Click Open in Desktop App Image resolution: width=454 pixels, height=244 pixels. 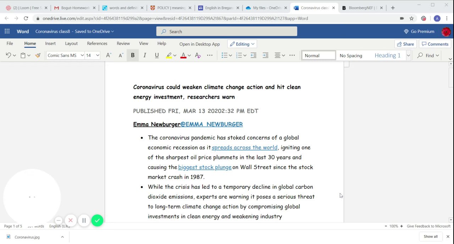coord(200,44)
